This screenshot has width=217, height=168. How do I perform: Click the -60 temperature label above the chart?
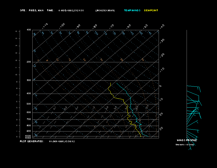pos(129,26)
